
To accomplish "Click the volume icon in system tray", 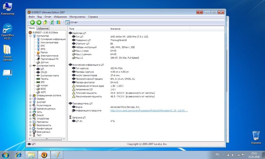I will 233,155.
